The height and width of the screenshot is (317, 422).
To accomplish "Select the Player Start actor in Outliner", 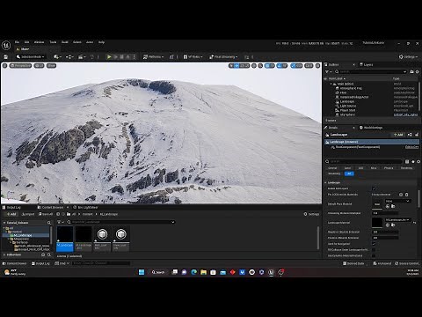I will [x=347, y=110].
